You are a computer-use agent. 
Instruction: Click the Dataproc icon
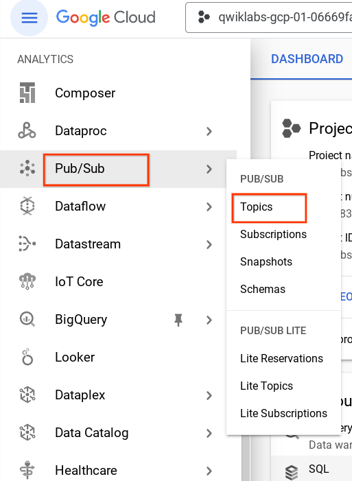[x=27, y=130]
